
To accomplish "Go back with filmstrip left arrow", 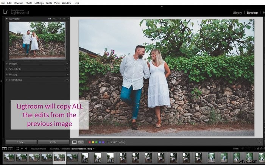I will coord(22,149).
